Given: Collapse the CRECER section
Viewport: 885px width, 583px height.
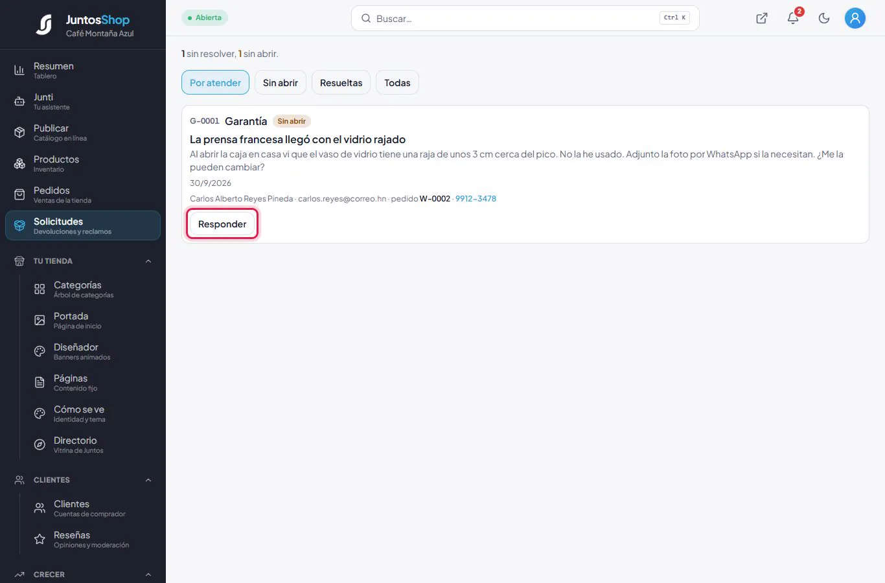Looking at the screenshot, I should 148,575.
